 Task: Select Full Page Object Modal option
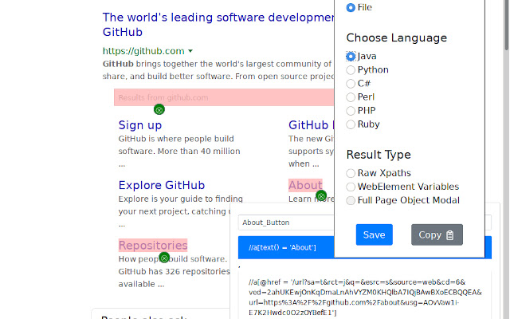click(351, 200)
